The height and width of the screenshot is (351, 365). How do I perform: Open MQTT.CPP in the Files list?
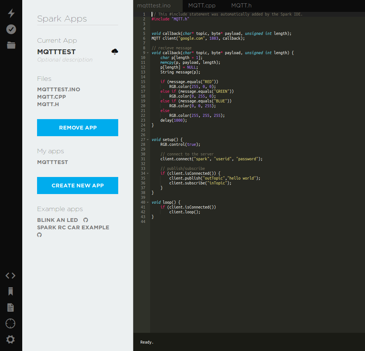coord(52,97)
